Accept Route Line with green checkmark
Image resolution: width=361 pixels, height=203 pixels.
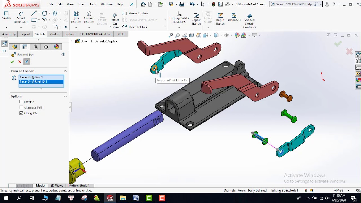12,62
